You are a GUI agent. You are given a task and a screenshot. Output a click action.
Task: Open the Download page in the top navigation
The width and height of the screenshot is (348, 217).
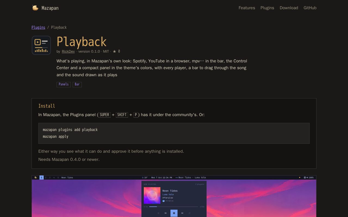(x=289, y=8)
